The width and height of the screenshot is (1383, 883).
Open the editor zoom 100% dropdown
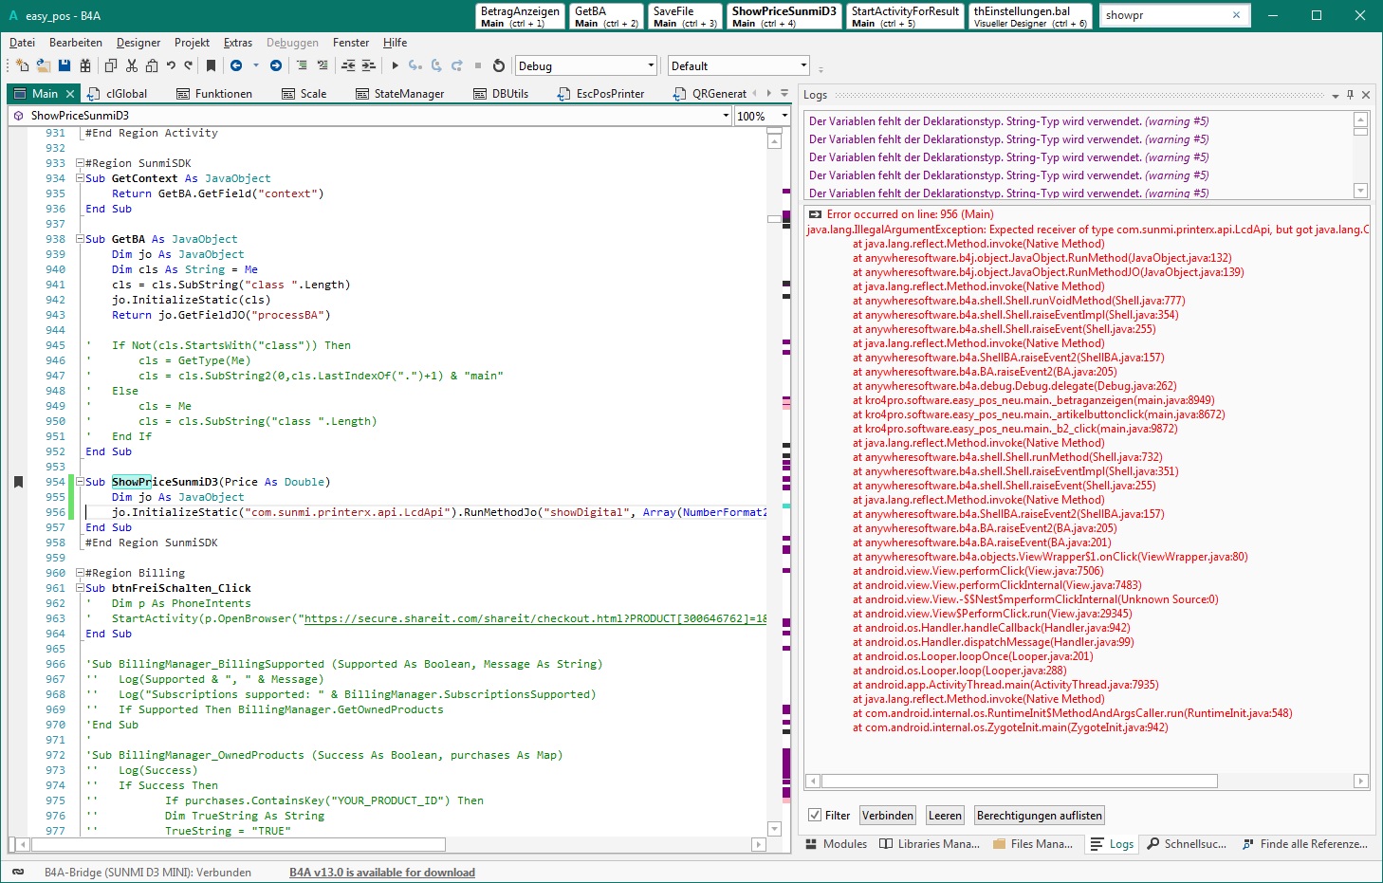click(784, 116)
